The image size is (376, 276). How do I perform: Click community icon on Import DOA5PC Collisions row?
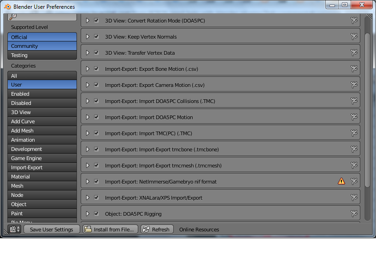point(354,101)
